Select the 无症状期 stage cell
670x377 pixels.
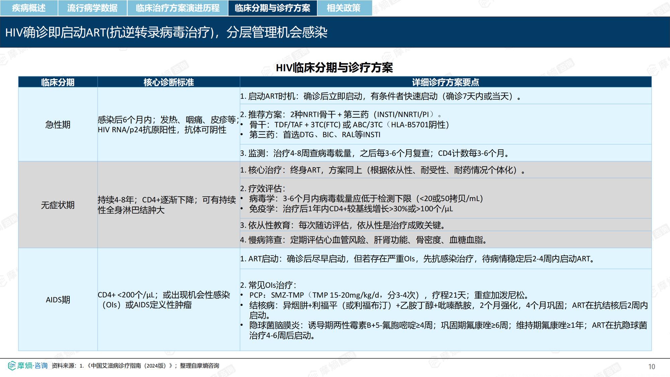(x=58, y=205)
